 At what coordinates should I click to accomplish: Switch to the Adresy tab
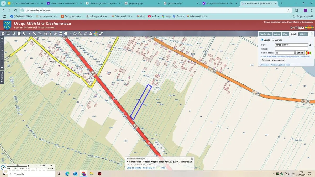tap(277, 34)
